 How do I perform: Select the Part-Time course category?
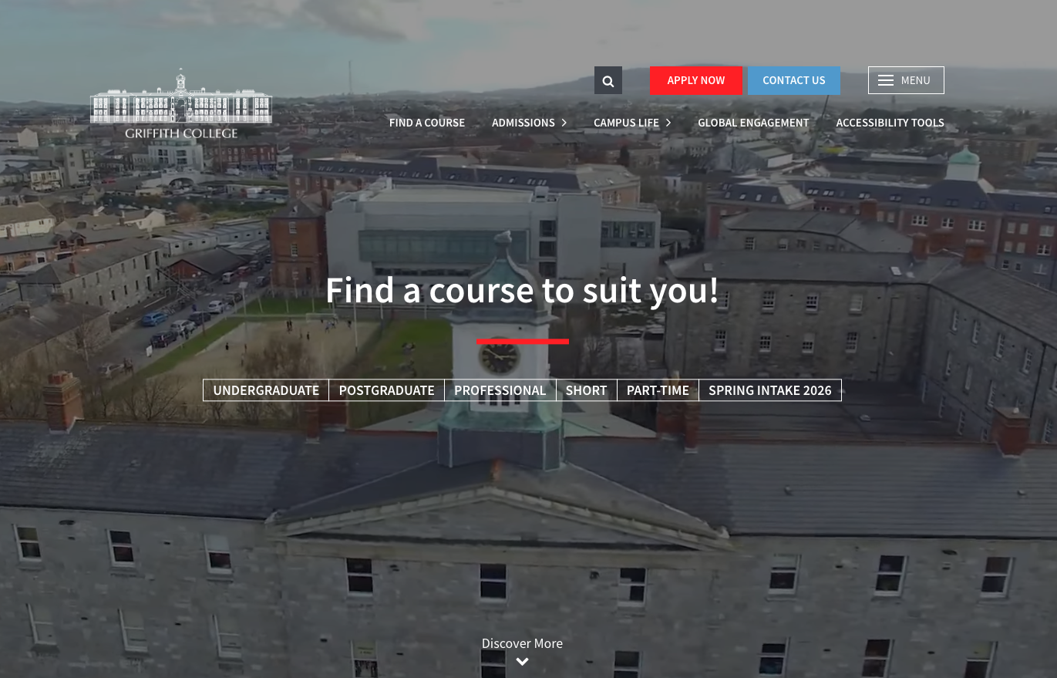(658, 390)
